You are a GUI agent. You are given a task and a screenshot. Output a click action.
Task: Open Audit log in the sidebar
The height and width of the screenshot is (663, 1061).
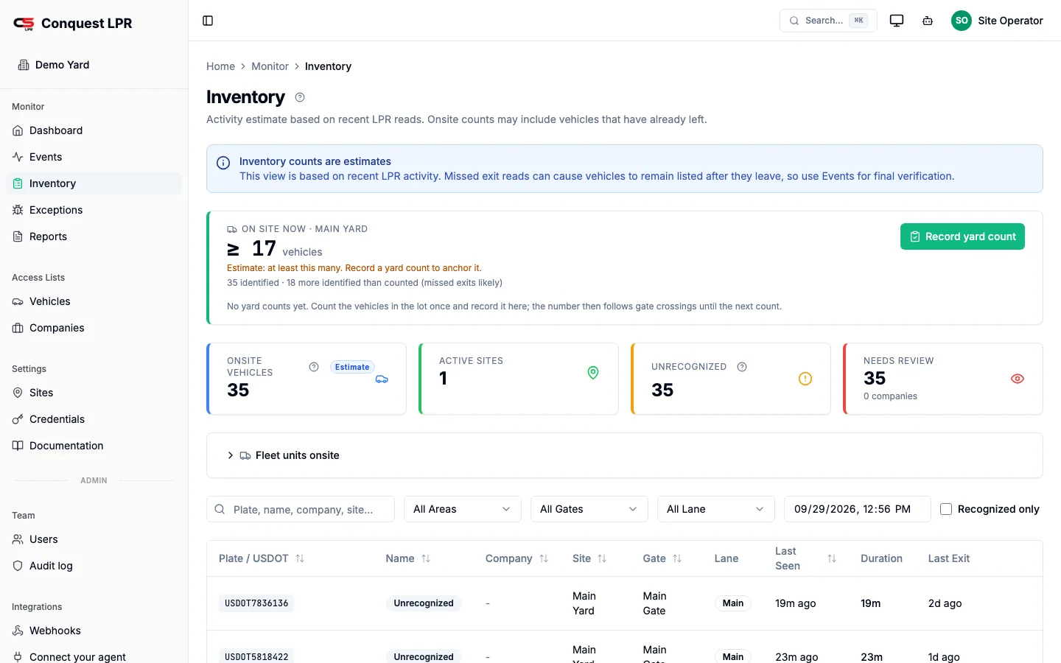[94, 566]
